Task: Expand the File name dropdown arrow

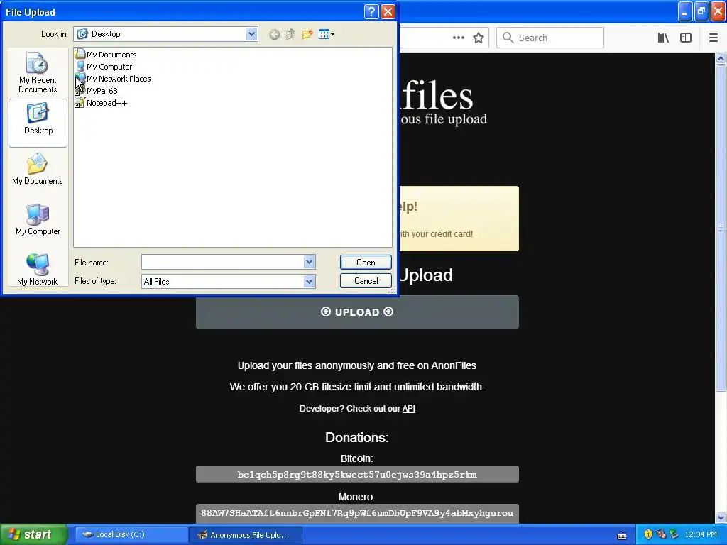Action: tap(310, 262)
